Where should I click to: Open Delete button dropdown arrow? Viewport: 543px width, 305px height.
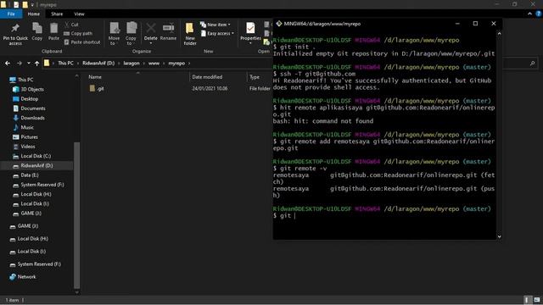[x=151, y=43]
